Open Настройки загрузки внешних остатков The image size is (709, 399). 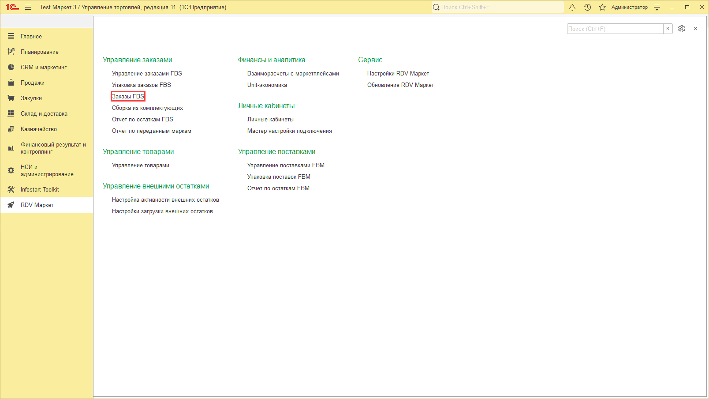(x=162, y=211)
